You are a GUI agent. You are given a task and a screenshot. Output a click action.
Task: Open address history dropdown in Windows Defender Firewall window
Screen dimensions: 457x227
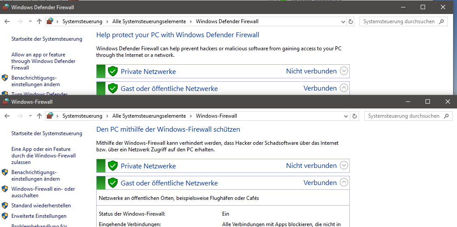coord(343,21)
